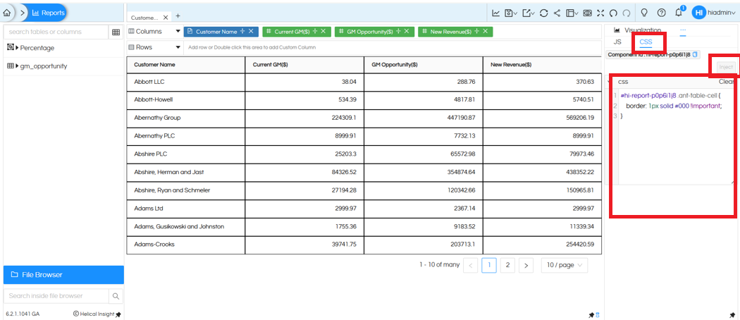Click the move handle on GM Opportunity($) pill

pyautogui.click(x=398, y=31)
